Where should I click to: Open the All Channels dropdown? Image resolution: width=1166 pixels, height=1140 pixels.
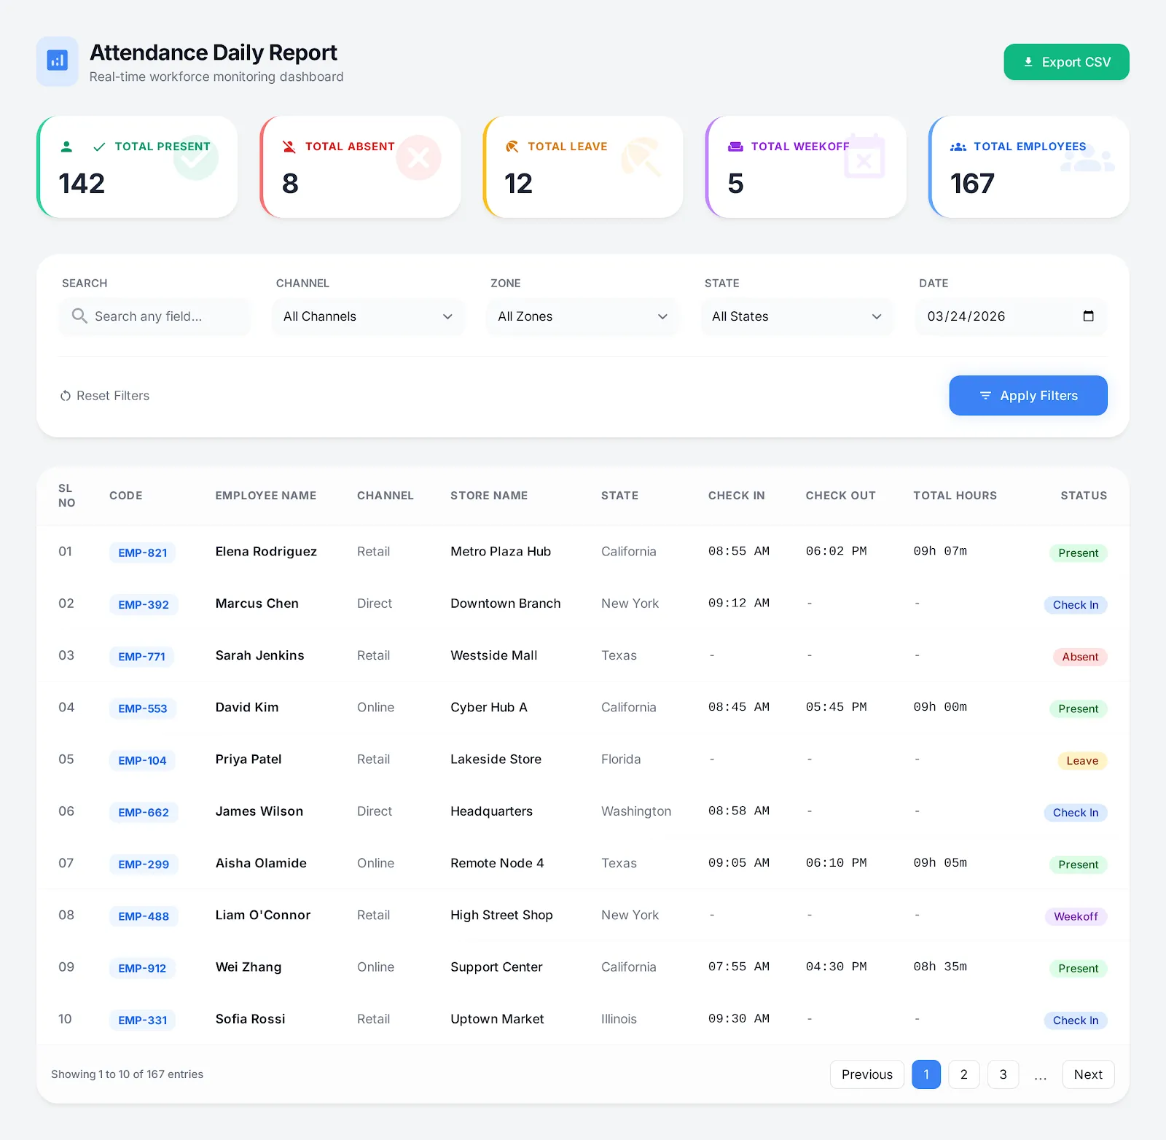coord(367,316)
